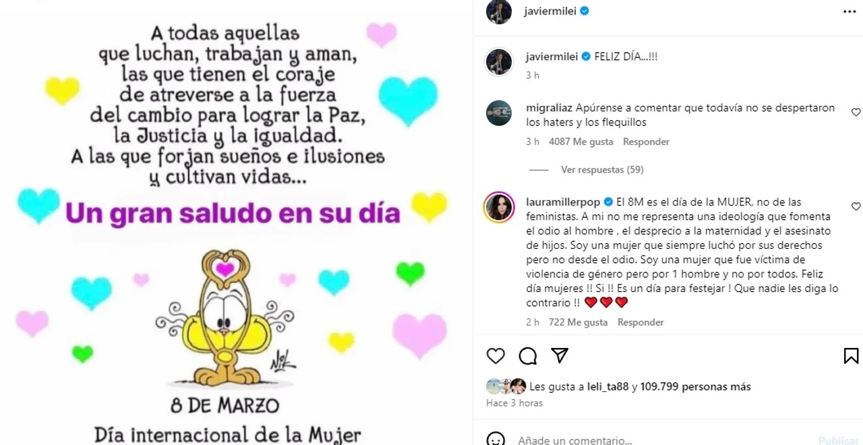Click the Publicar button
Screen dimensions: 863x445
[x=839, y=440]
